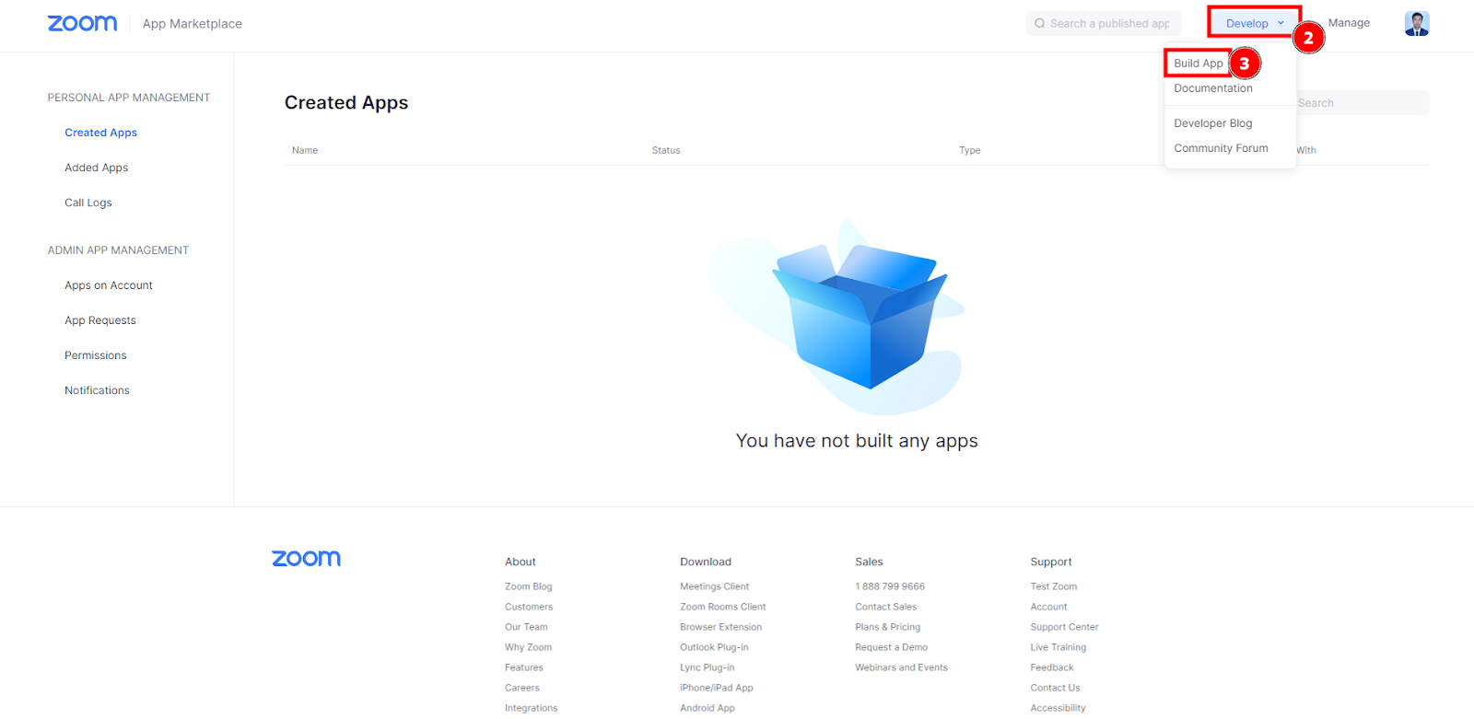Click the 1 888 799 9666 sales number
The image size is (1474, 719).
coord(889,586)
